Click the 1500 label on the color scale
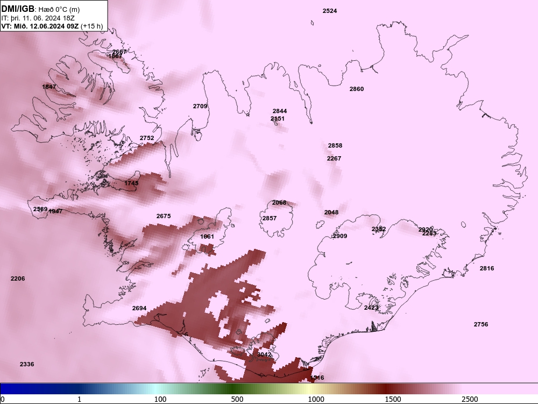Screen dimensions: 538x404 [393, 399]
